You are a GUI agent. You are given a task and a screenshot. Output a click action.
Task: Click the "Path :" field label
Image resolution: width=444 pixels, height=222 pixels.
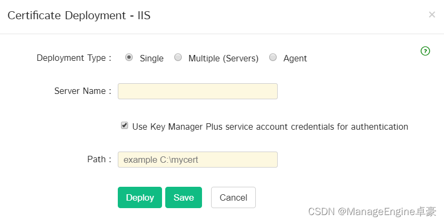point(99,160)
